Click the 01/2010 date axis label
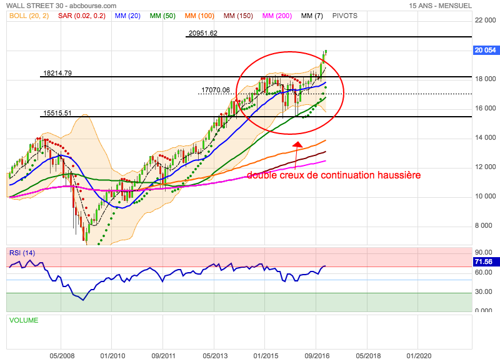 pyautogui.click(x=113, y=356)
